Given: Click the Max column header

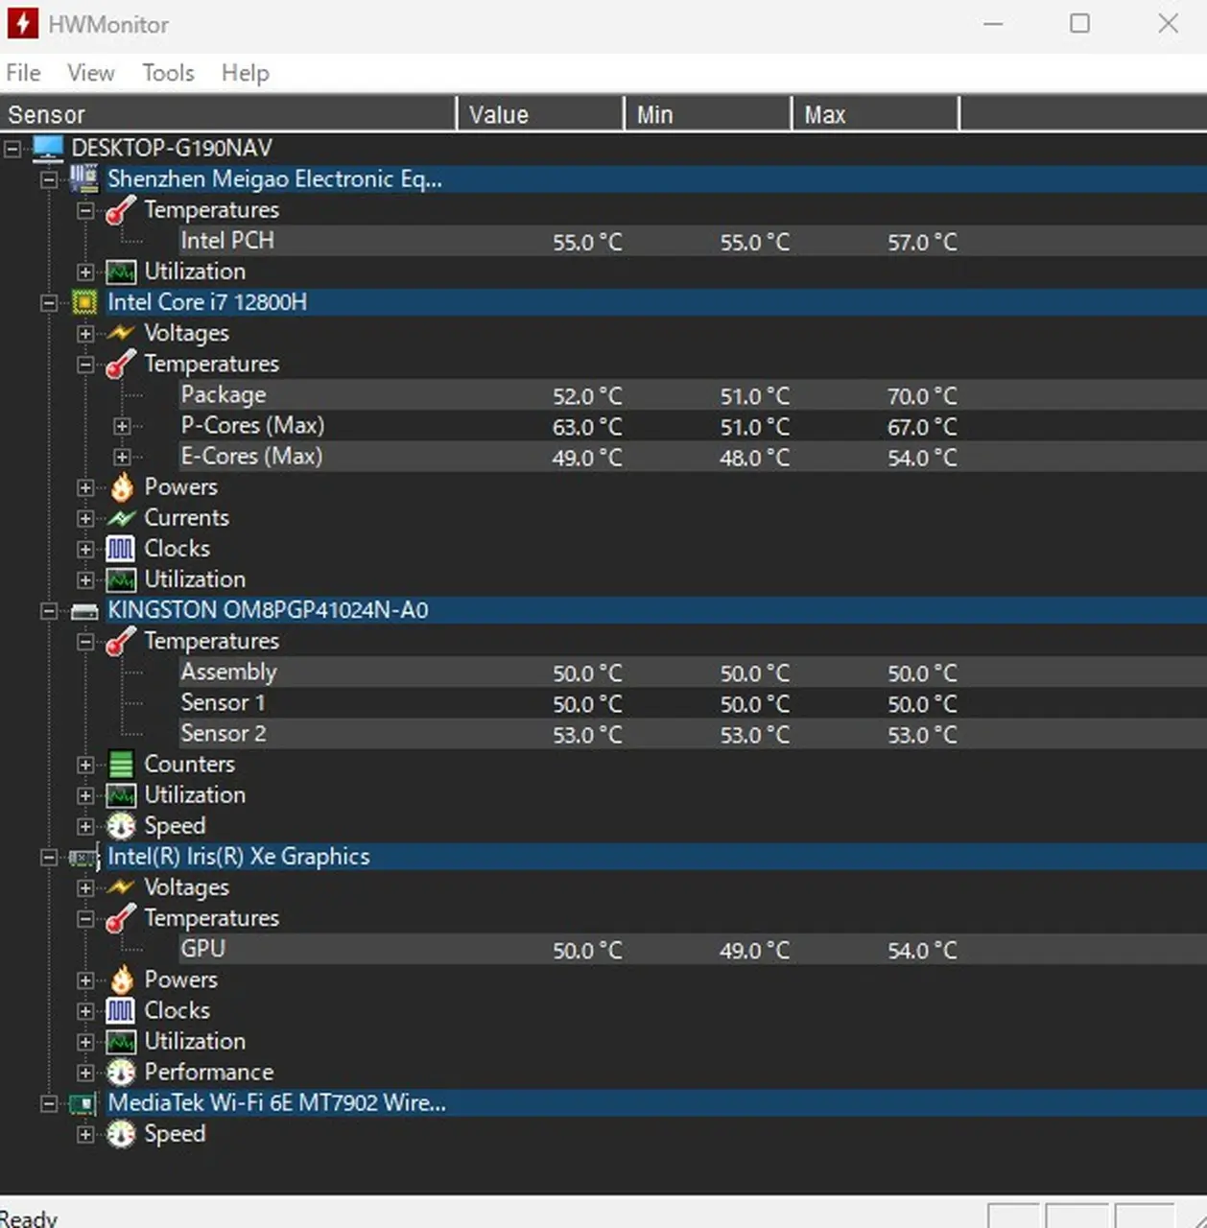Looking at the screenshot, I should click(x=873, y=115).
